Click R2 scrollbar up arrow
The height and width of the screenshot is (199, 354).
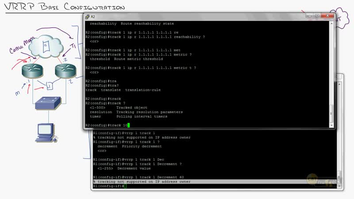pyautogui.click(x=331, y=23)
